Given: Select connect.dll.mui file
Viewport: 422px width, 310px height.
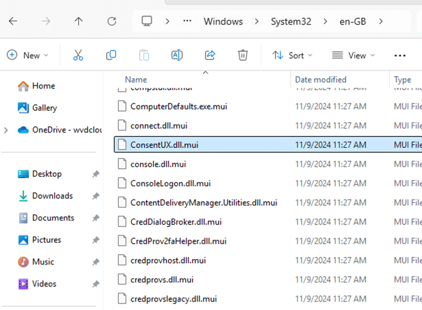Looking at the screenshot, I should [x=159, y=126].
